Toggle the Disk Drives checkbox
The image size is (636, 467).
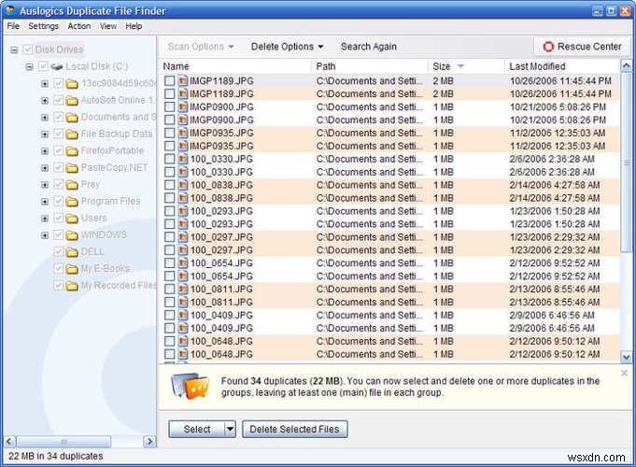click(28, 50)
